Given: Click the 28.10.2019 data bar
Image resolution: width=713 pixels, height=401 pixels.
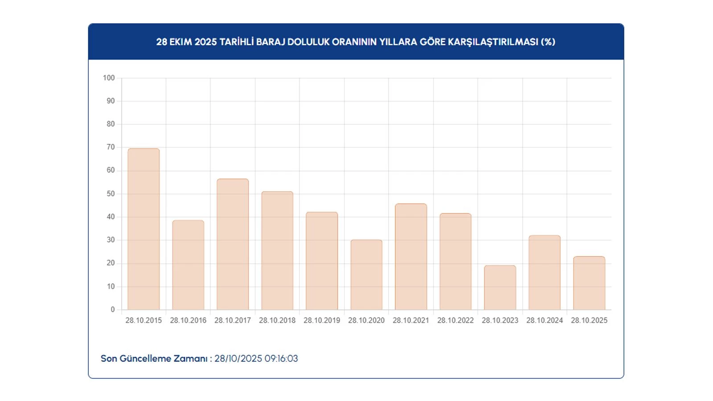Looking at the screenshot, I should point(322,261).
